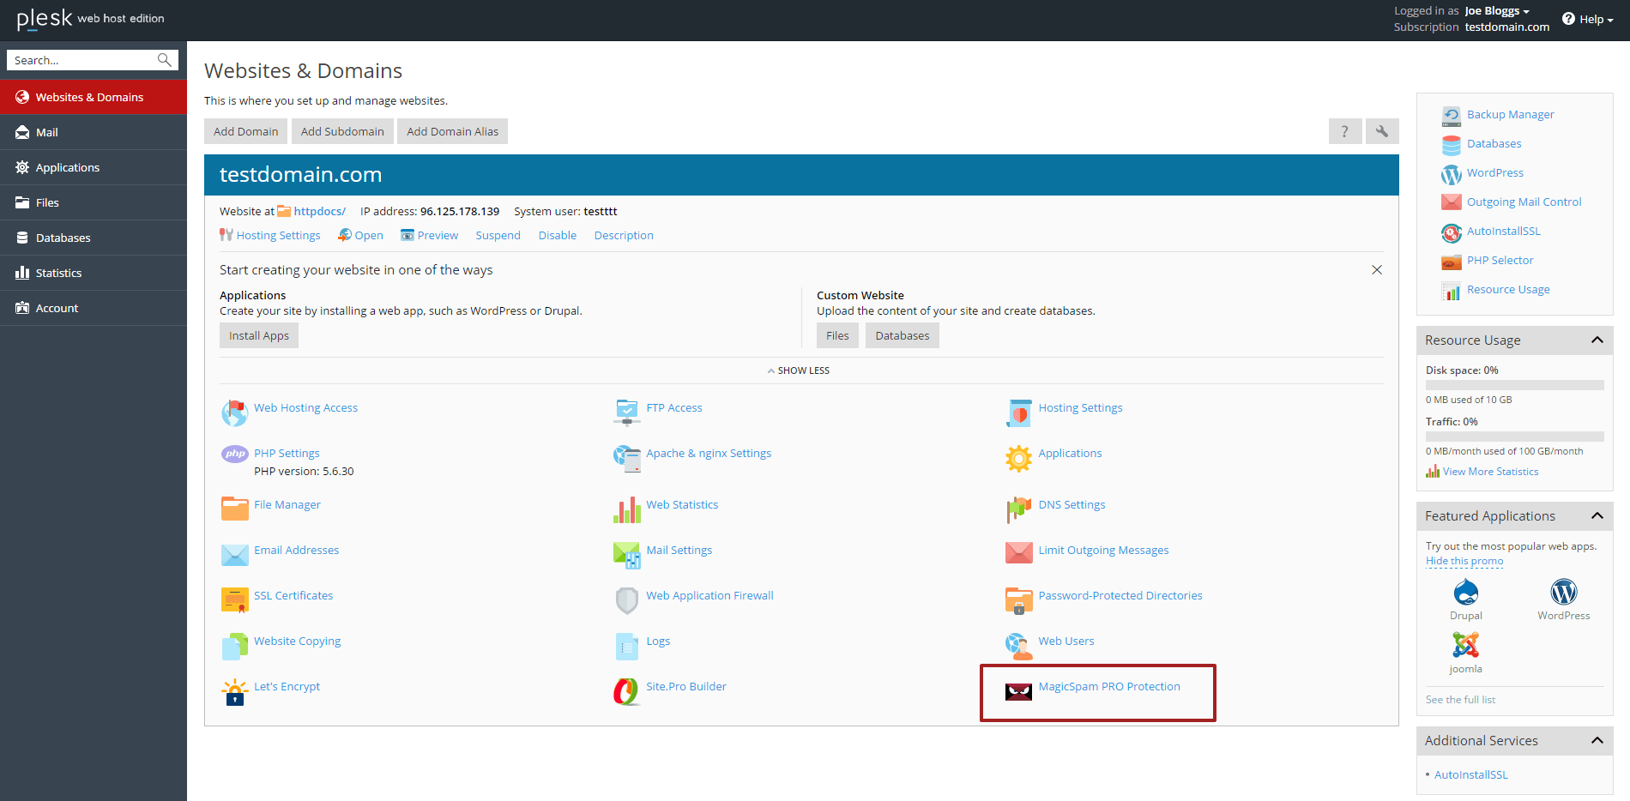Open Statistics in the sidebar

pos(94,273)
